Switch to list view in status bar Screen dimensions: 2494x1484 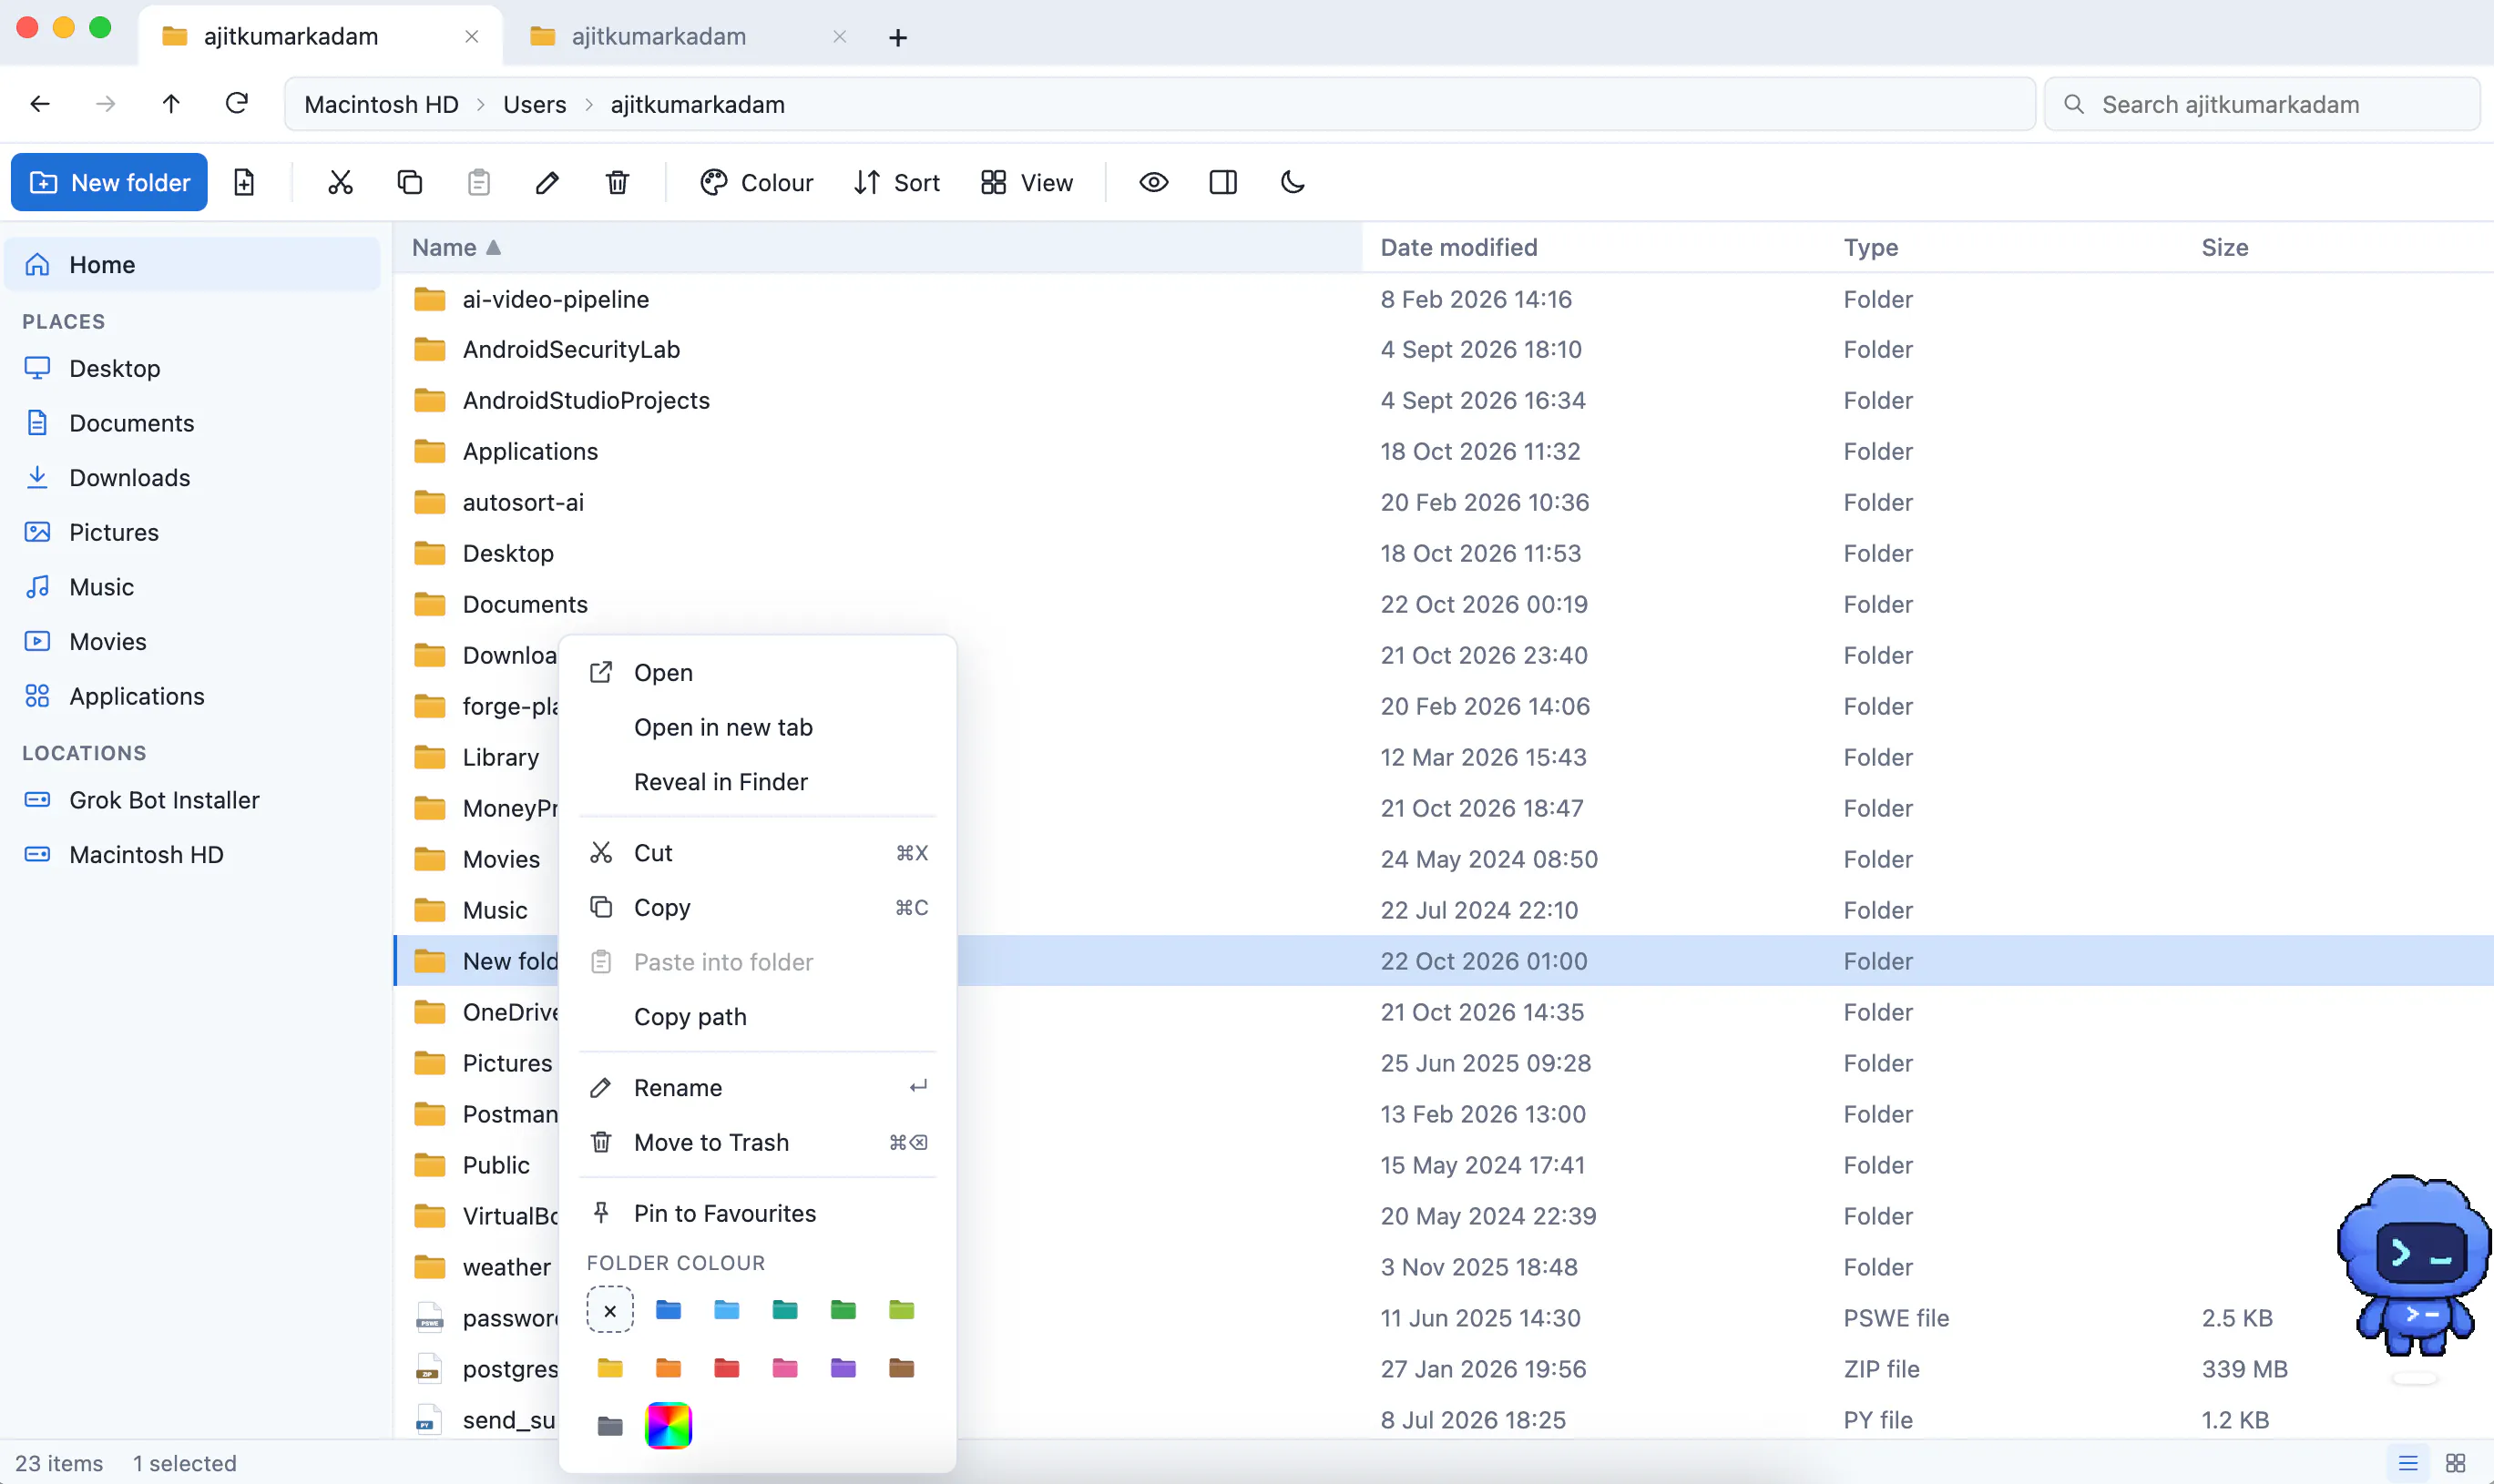[2408, 1463]
